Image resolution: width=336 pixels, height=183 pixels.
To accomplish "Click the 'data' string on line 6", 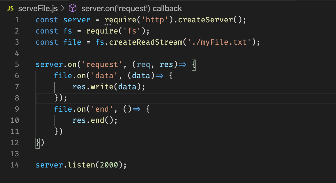I will 104,76.
